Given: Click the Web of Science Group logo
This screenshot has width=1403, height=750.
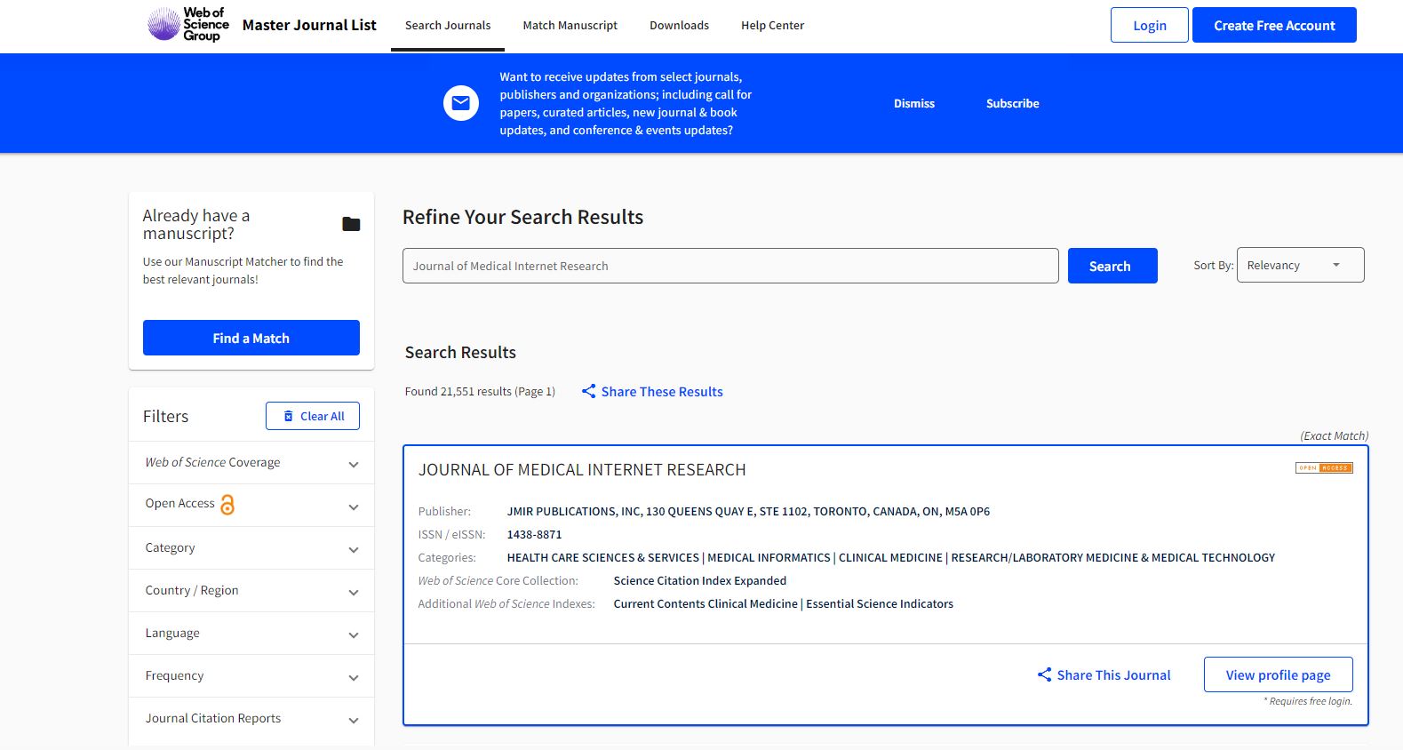Looking at the screenshot, I should click(188, 25).
